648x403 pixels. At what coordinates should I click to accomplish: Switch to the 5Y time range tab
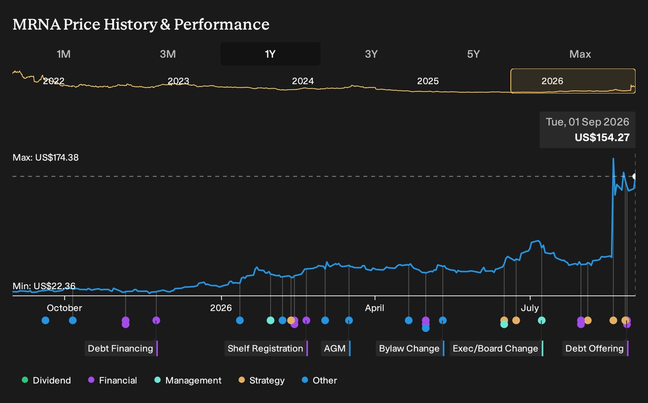point(473,54)
